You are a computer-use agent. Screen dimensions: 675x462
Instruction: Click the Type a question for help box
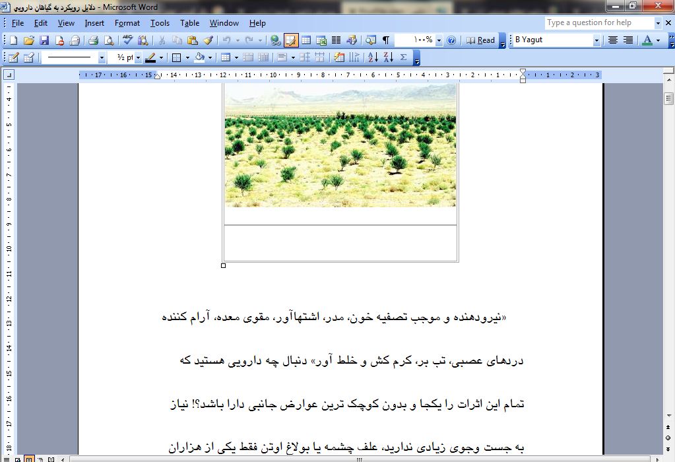click(x=599, y=22)
